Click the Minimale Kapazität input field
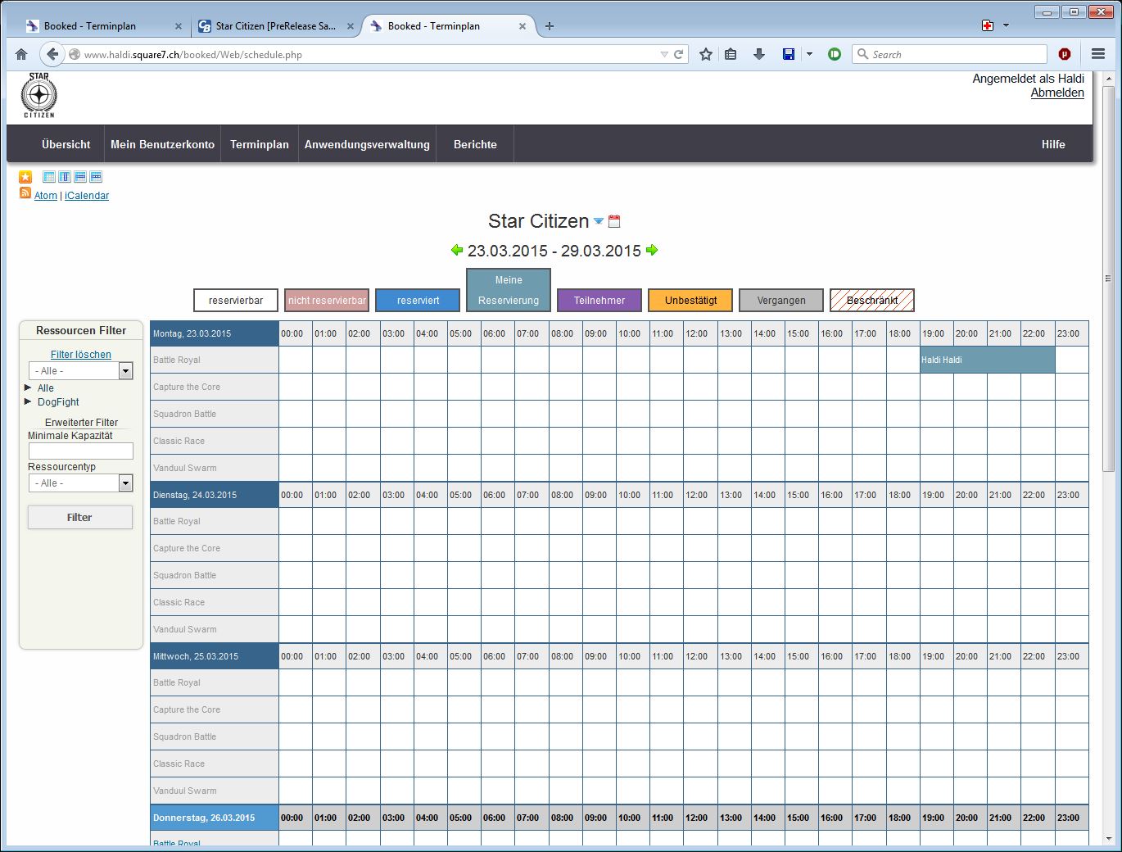This screenshot has width=1122, height=852. tap(80, 451)
